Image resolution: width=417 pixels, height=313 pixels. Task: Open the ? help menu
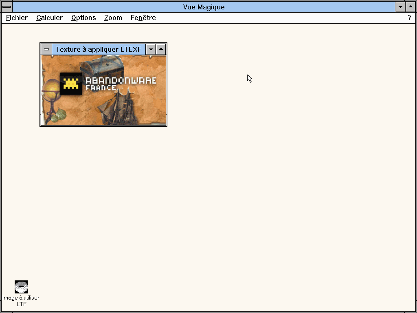[409, 18]
